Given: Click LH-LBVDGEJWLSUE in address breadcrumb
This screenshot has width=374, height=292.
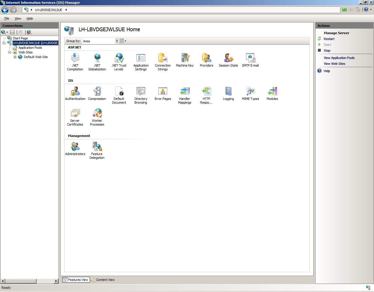Looking at the screenshot, I should click(49, 10).
